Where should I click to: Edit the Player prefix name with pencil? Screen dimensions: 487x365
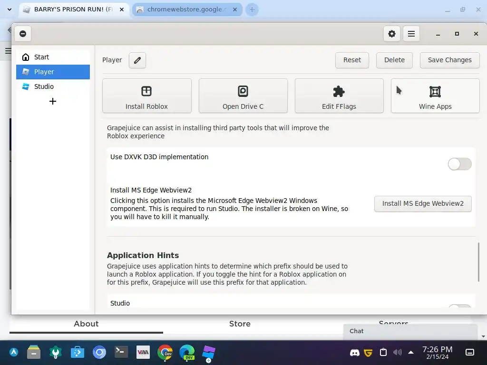137,60
